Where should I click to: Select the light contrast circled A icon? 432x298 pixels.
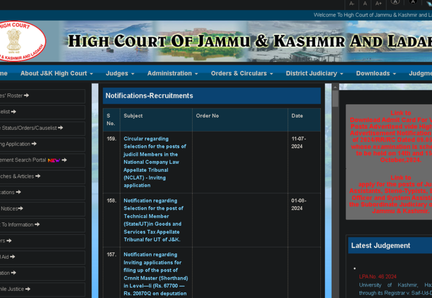pos(395,2)
